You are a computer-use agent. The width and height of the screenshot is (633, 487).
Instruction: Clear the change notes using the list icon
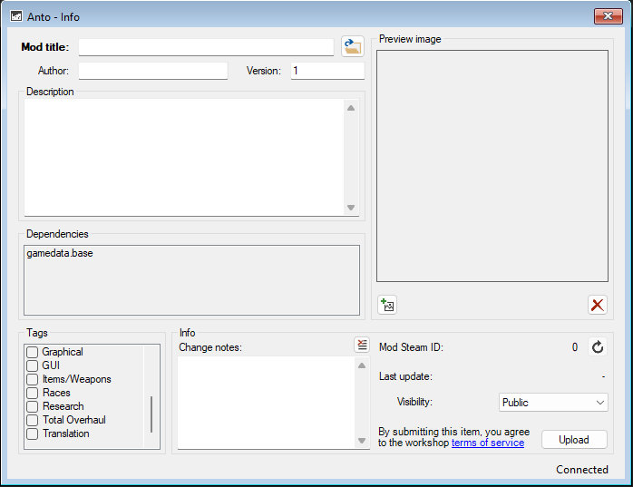click(362, 345)
